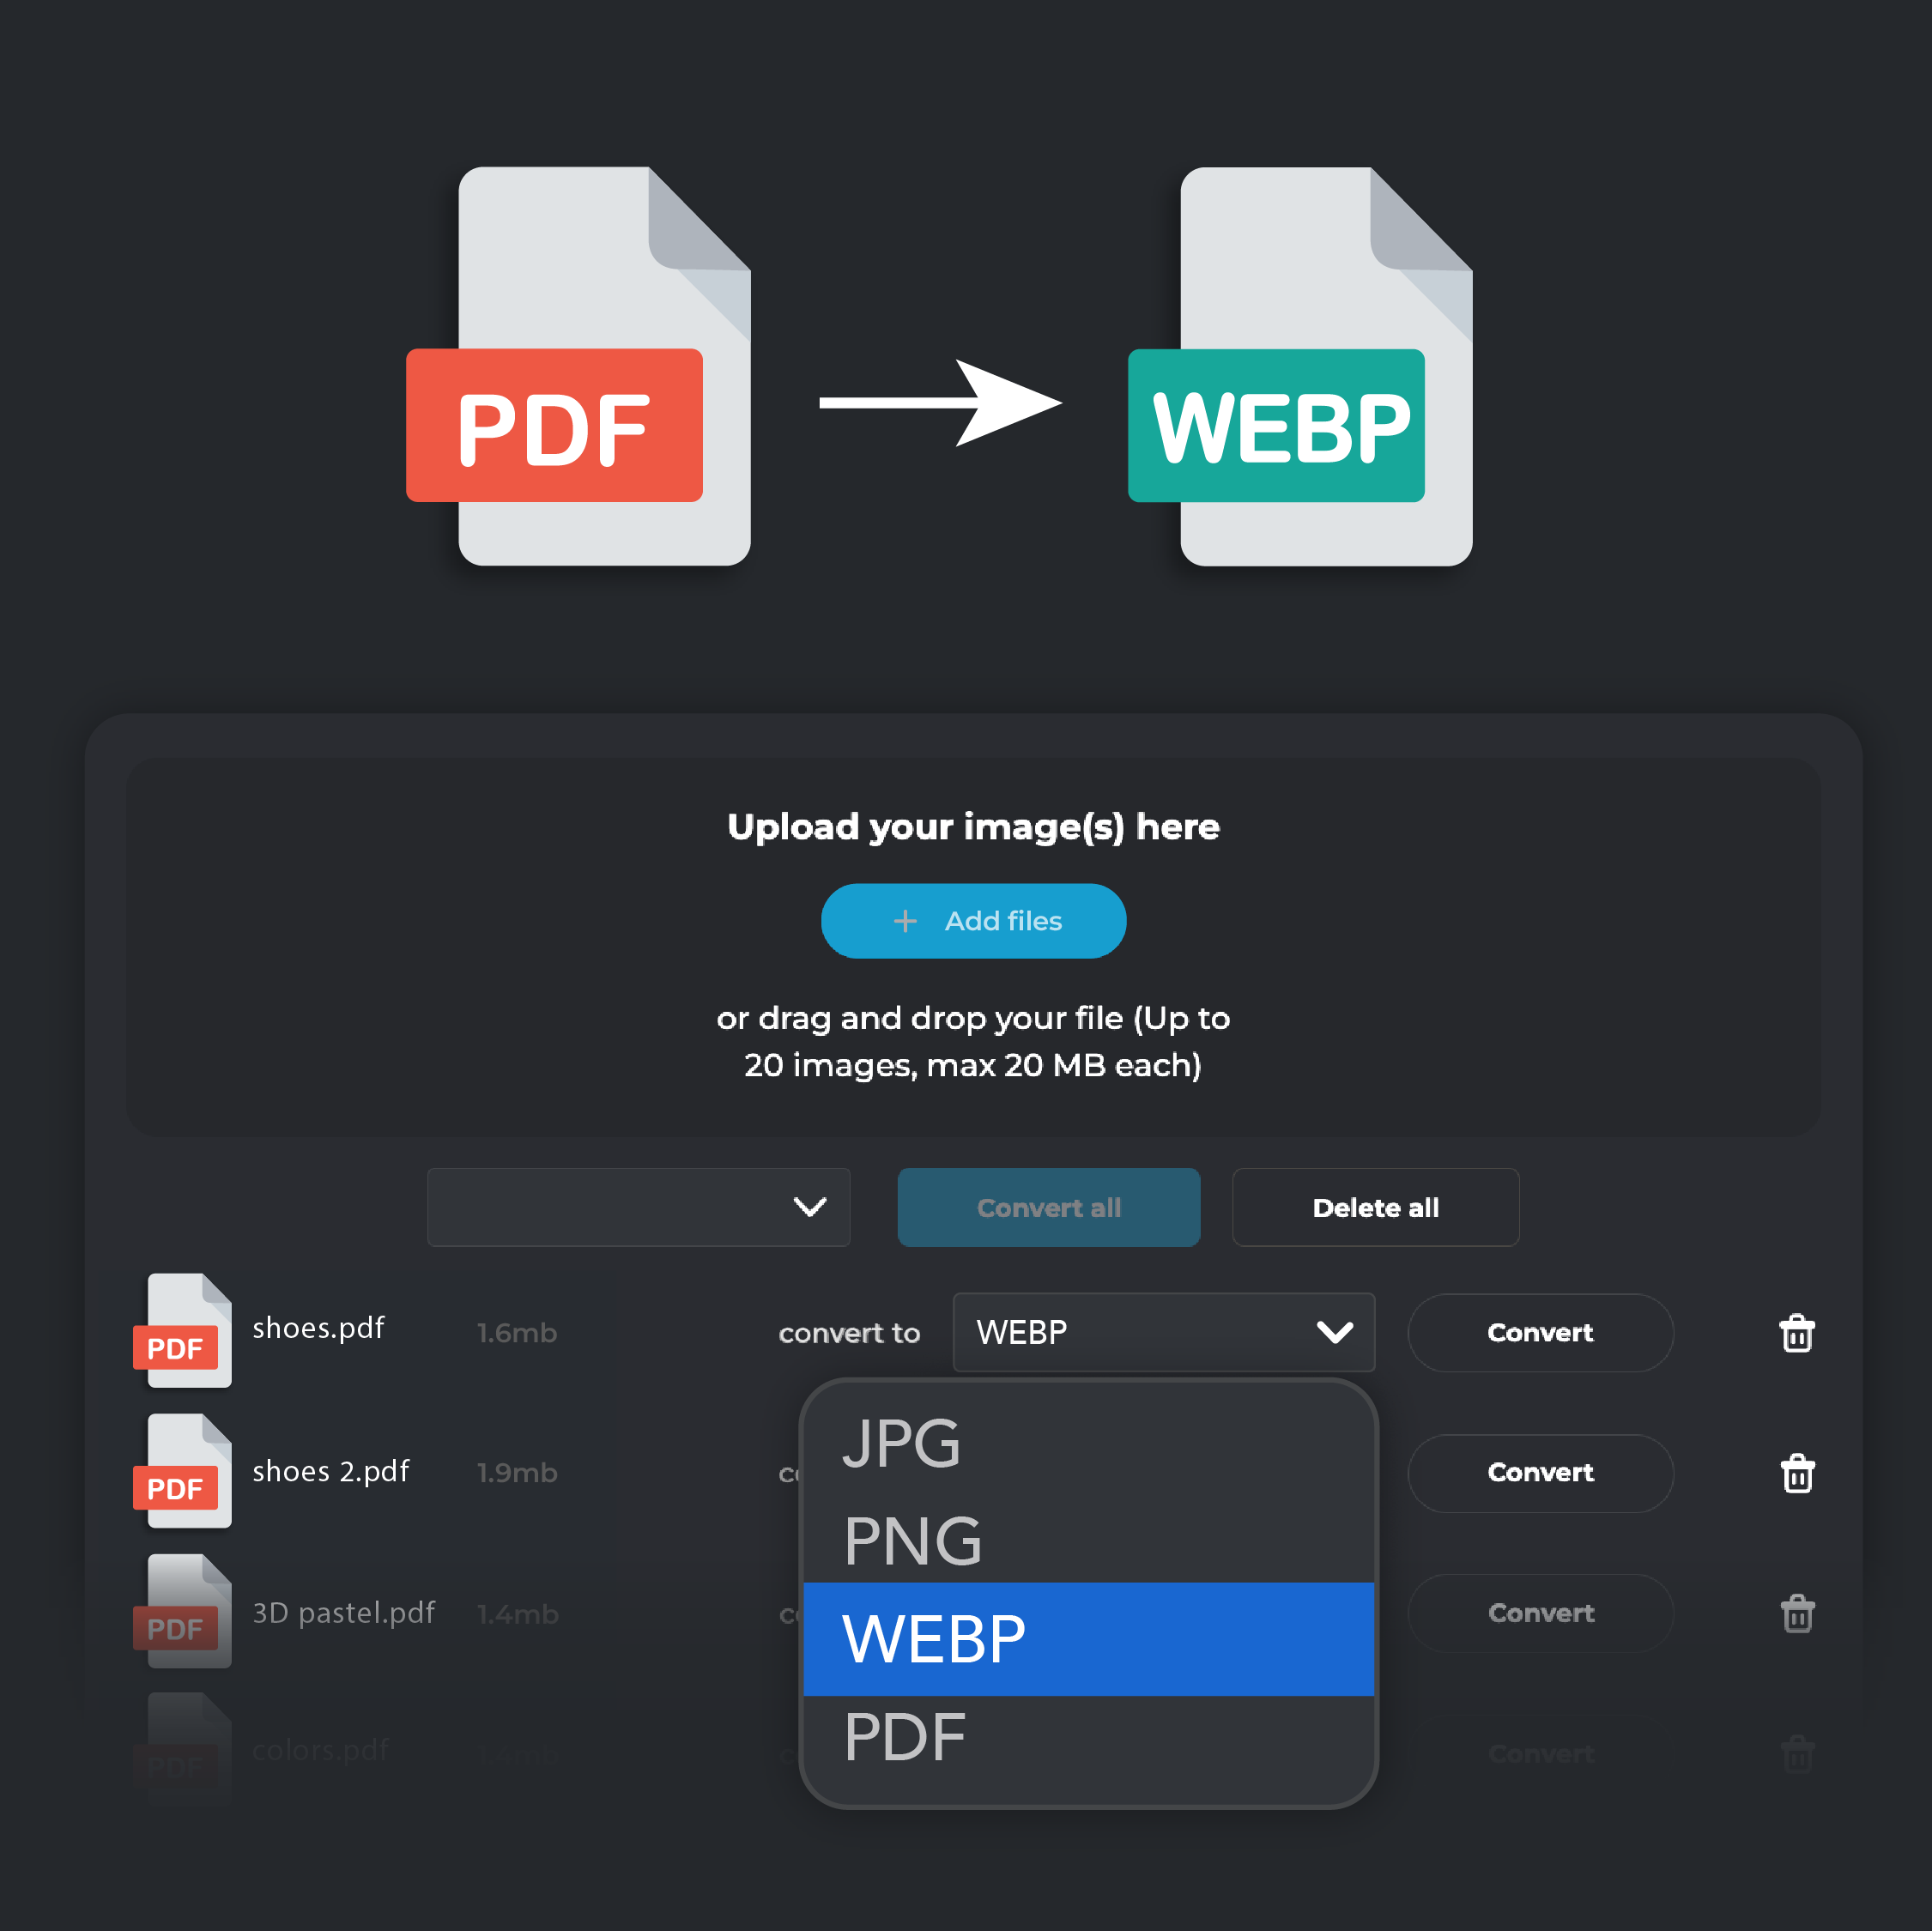Click the large WEBP target file graphic
Image resolution: width=1932 pixels, height=1931 pixels.
click(1300, 366)
